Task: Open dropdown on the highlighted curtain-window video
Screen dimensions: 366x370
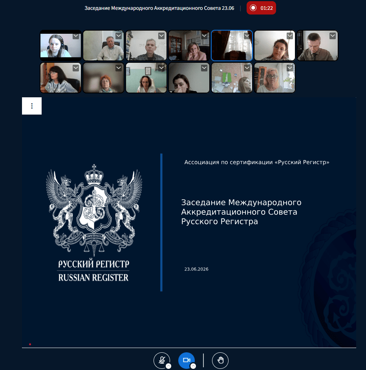Action: (x=247, y=36)
